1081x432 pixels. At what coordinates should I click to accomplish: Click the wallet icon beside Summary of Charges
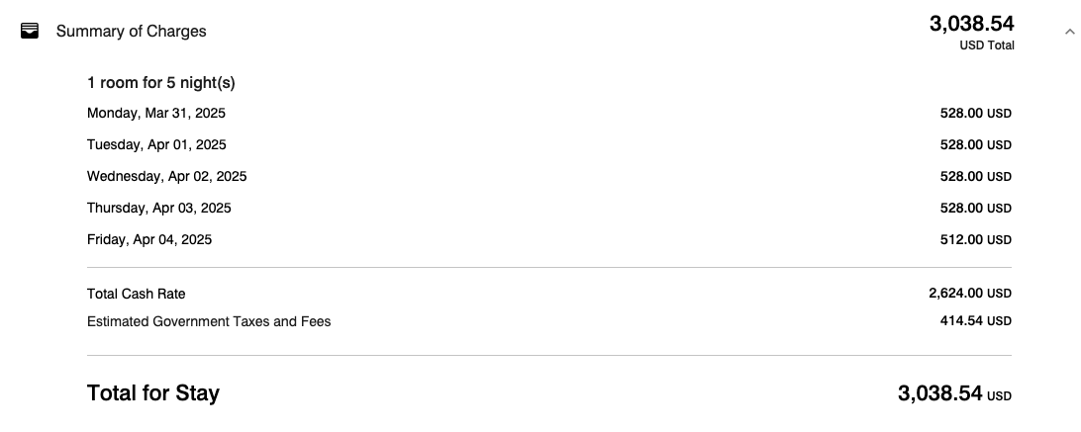(30, 31)
